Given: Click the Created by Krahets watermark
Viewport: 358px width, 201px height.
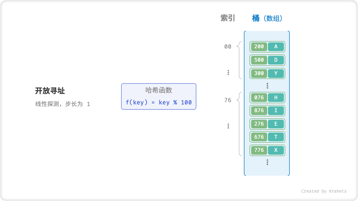Looking at the screenshot, I should [324, 191].
